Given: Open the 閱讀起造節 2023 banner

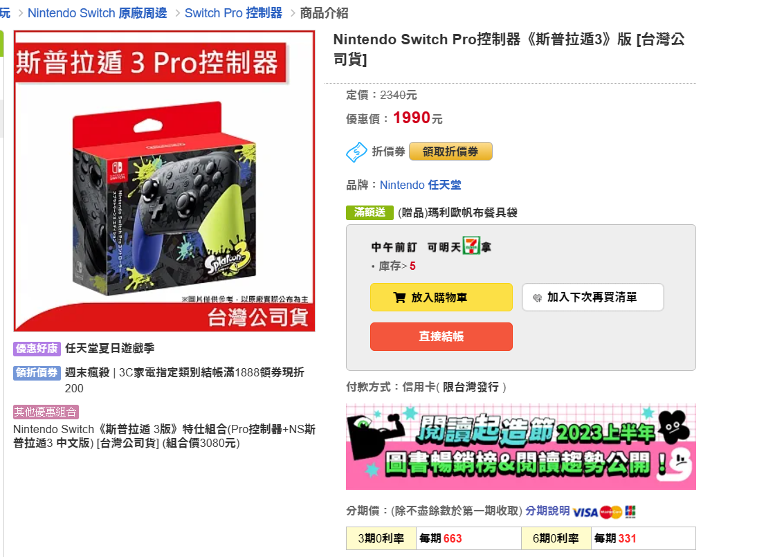Looking at the screenshot, I should pyautogui.click(x=520, y=446).
